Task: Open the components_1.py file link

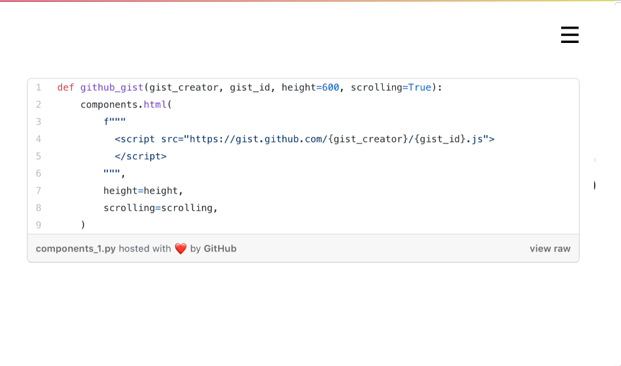Action: click(75, 249)
